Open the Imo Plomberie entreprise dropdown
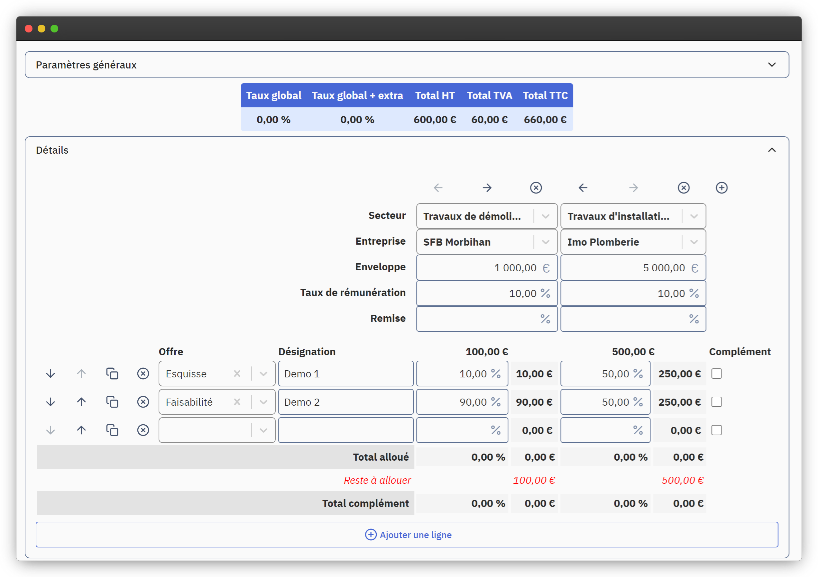This screenshot has width=818, height=577. [x=694, y=242]
